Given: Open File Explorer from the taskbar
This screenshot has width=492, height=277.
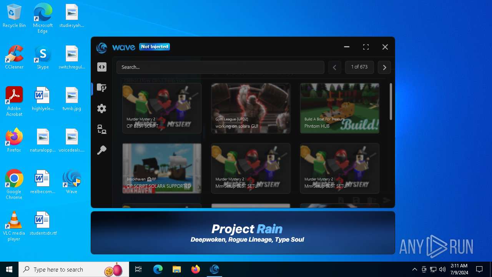Looking at the screenshot, I should click(x=177, y=269).
